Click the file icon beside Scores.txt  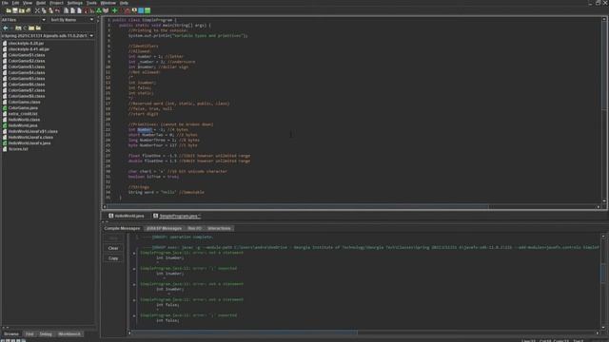coord(5,149)
